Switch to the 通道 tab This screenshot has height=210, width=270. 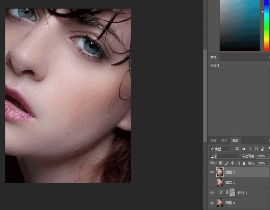213,140
